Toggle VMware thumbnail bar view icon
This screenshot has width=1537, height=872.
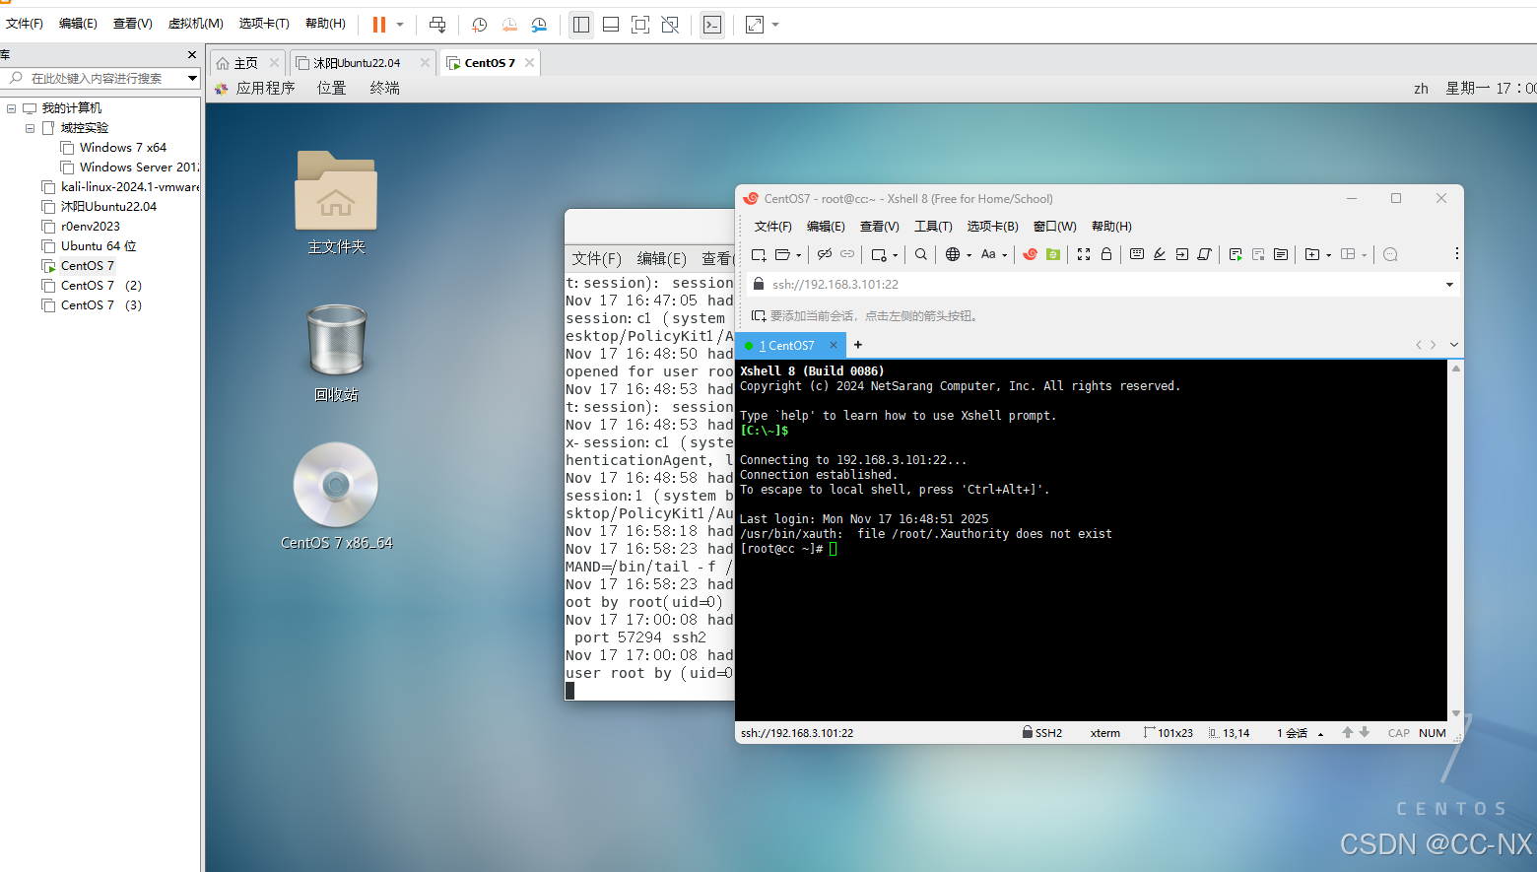click(611, 25)
